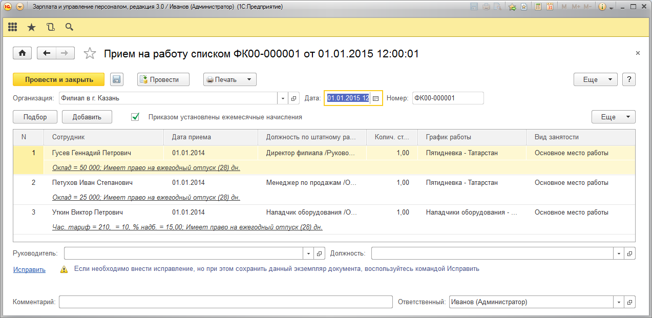This screenshot has height=318, width=652.
Task: Navigate forward with right arrow
Action: point(65,53)
